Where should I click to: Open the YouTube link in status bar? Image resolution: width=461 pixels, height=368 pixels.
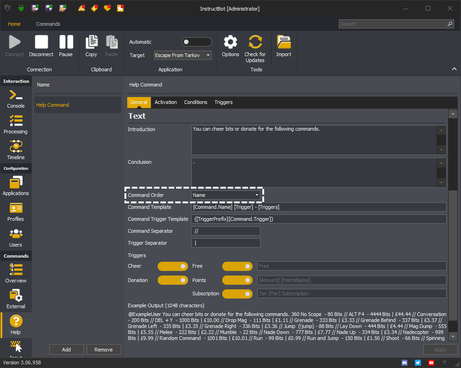(x=431, y=363)
